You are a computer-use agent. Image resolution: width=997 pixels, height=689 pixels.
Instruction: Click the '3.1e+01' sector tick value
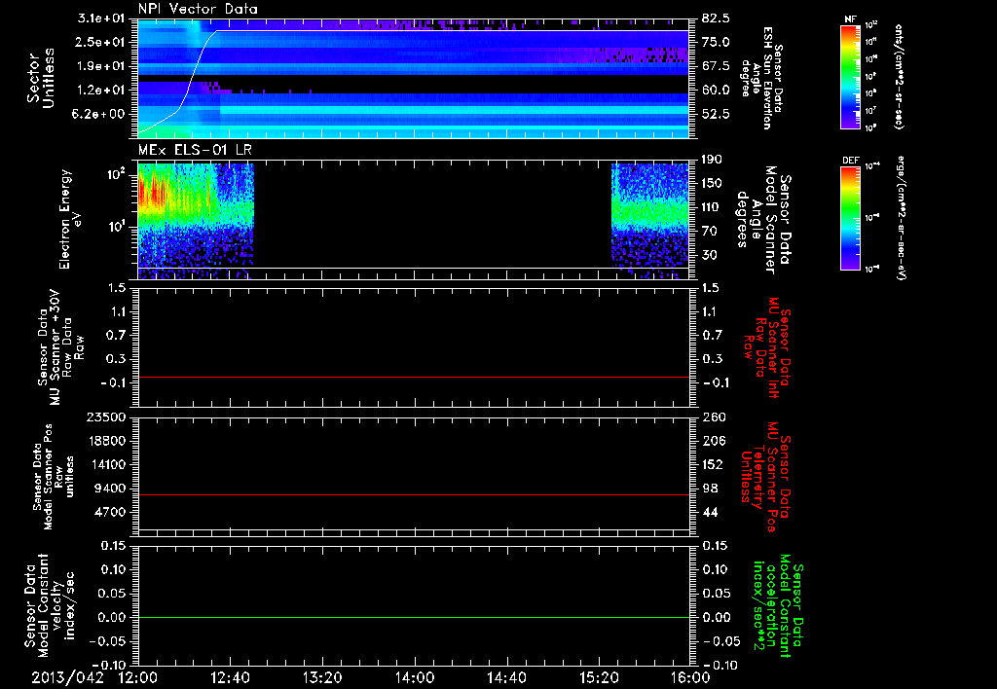coord(101,18)
